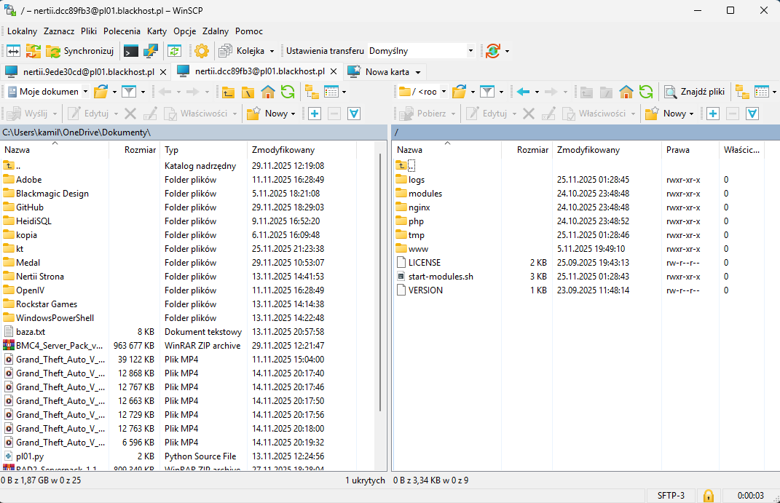Open the Karty menu

point(157,31)
